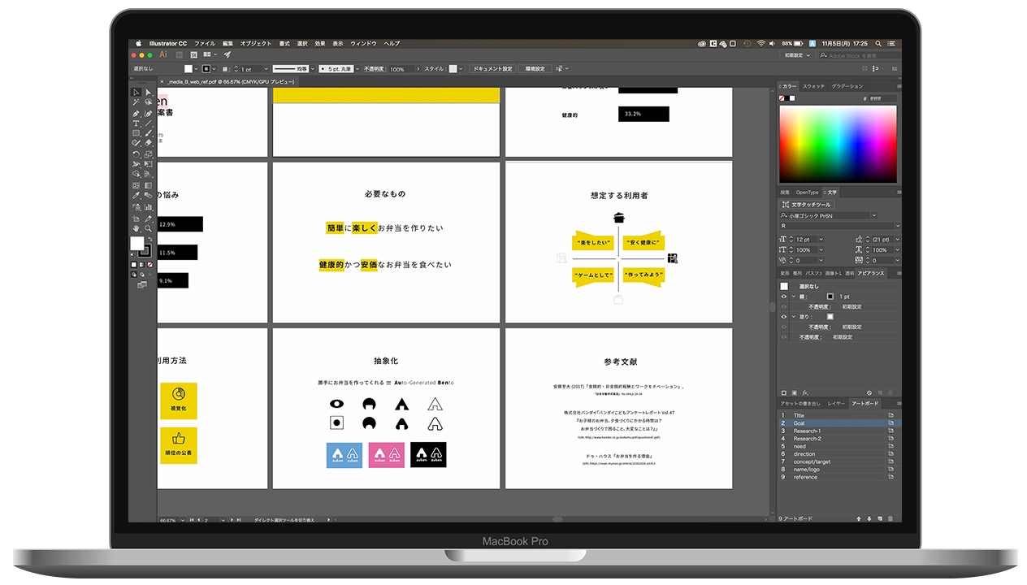Move artboard up with arrow icon
Image resolution: width=1027 pixels, height=585 pixels.
click(x=859, y=518)
